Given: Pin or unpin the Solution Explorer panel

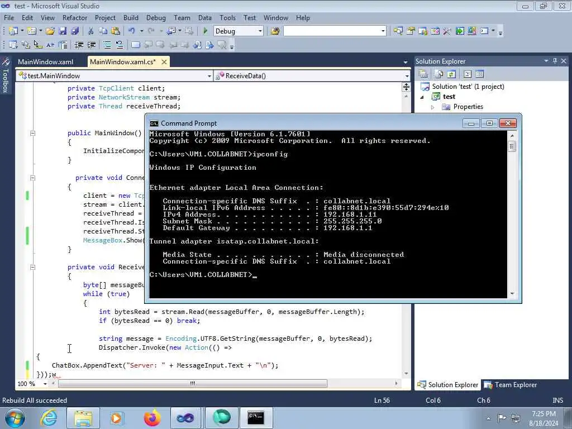Looking at the screenshot, I should point(555,61).
